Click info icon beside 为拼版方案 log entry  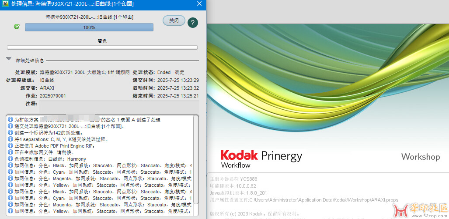[x=10, y=119]
